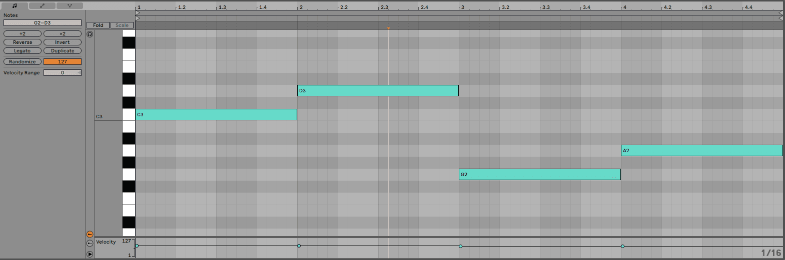The height and width of the screenshot is (260, 785).
Task: Toggle the Scale button
Action: pos(122,25)
